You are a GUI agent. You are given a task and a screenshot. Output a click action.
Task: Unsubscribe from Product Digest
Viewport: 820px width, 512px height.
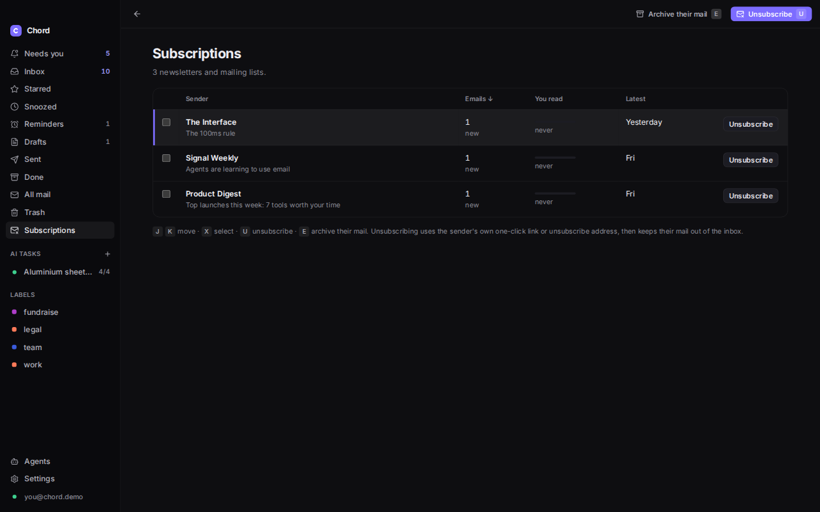pos(751,196)
